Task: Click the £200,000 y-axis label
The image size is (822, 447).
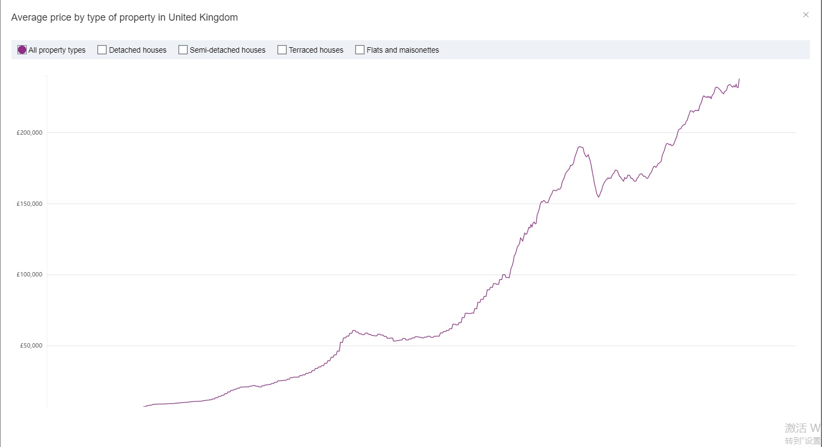Action: tap(29, 133)
